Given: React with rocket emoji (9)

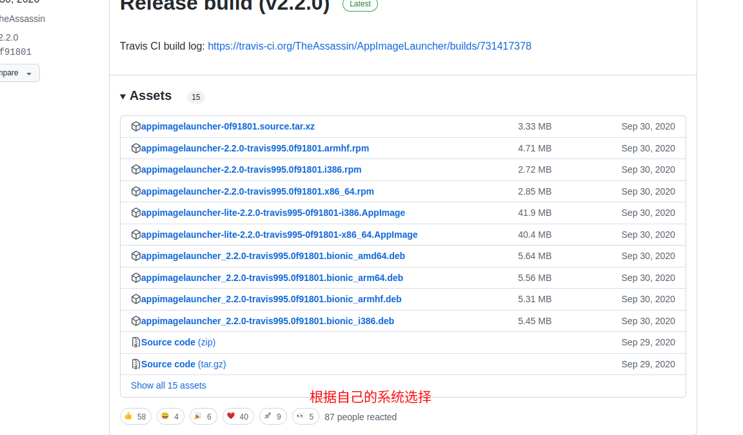Looking at the screenshot, I should tap(273, 416).
